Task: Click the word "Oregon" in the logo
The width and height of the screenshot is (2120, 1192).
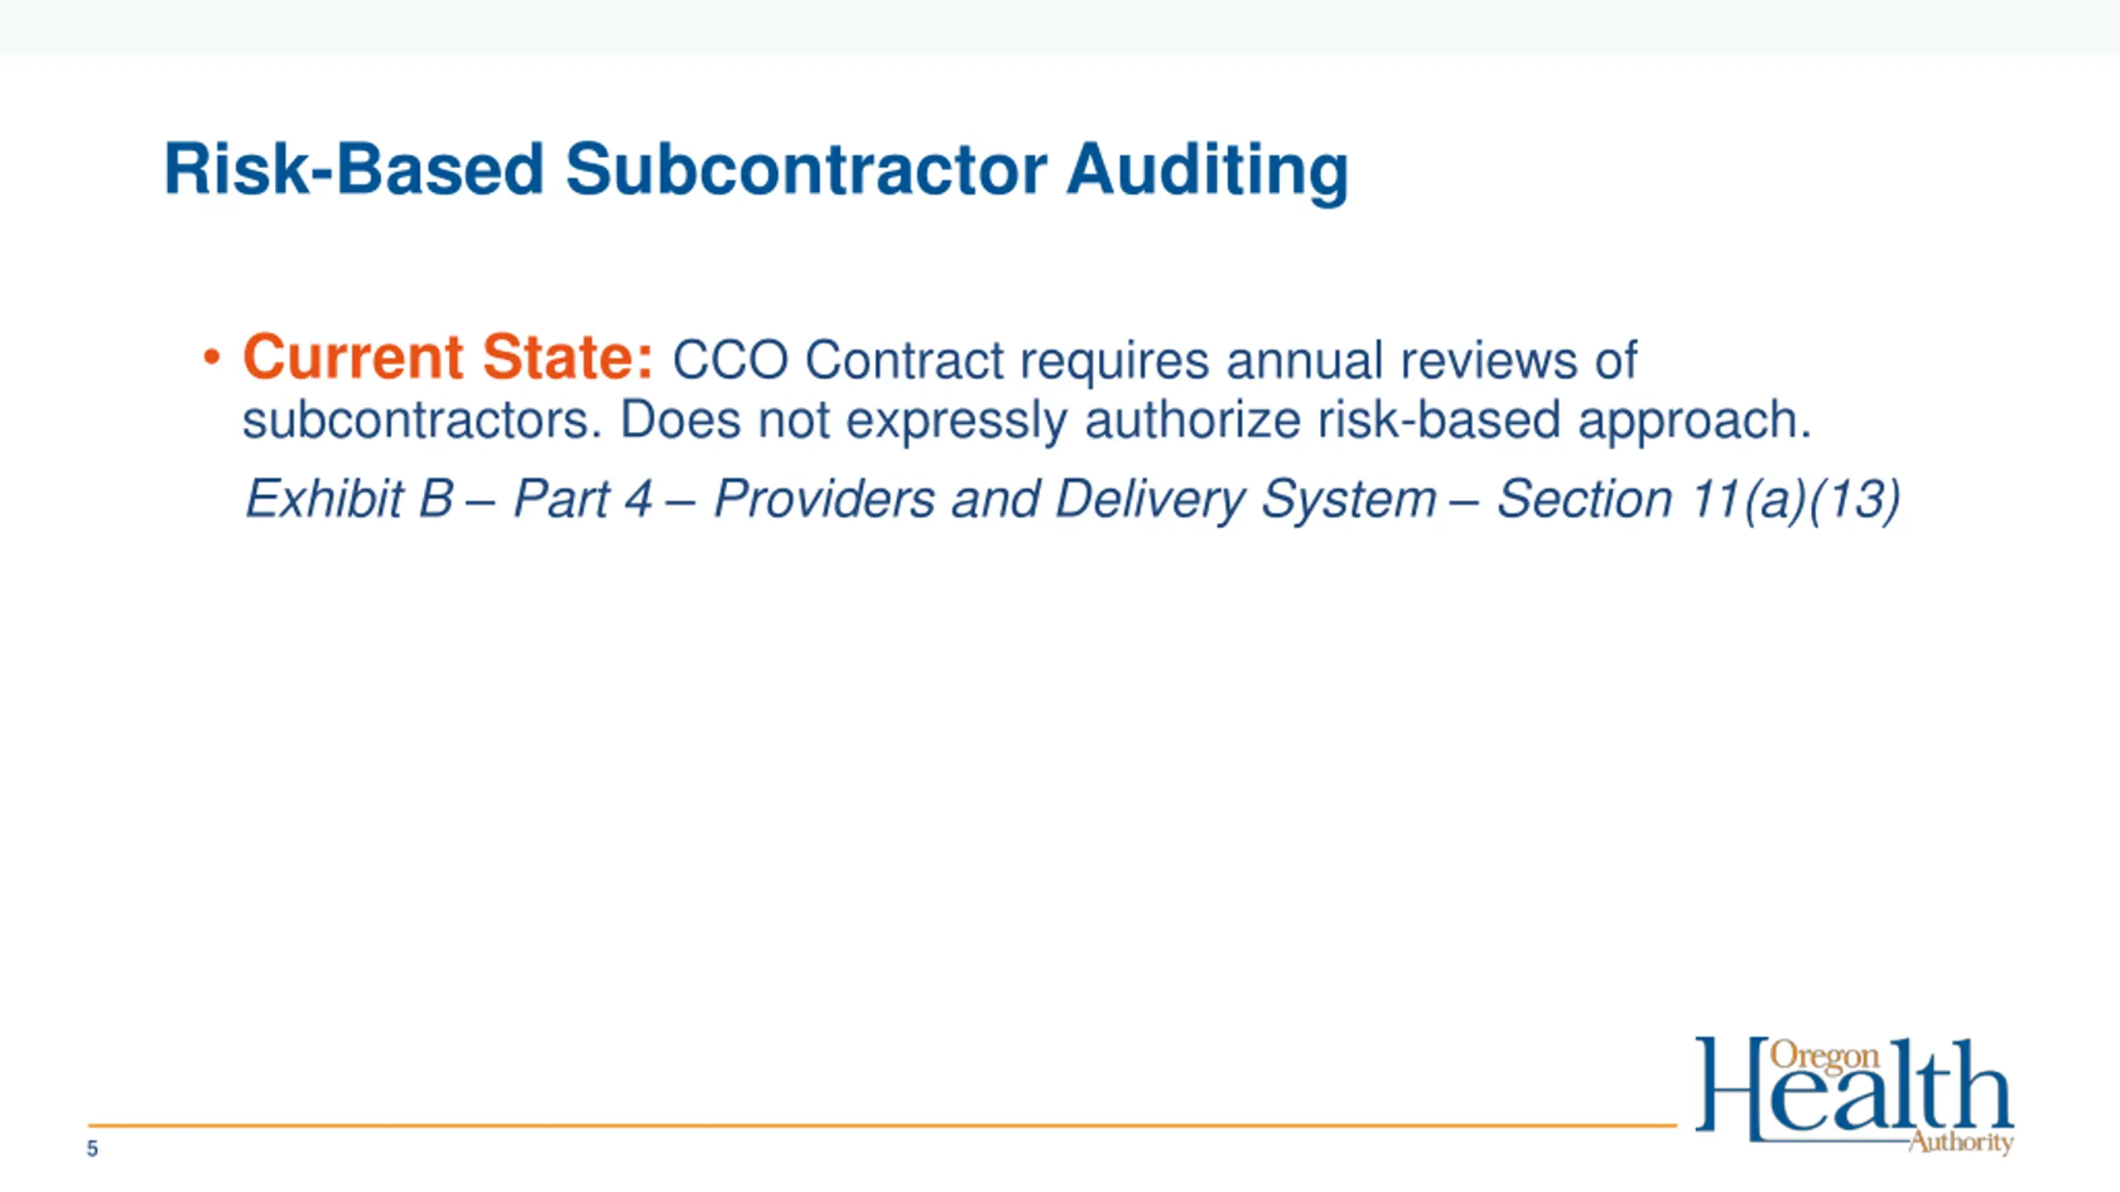Action: [x=1824, y=1059]
